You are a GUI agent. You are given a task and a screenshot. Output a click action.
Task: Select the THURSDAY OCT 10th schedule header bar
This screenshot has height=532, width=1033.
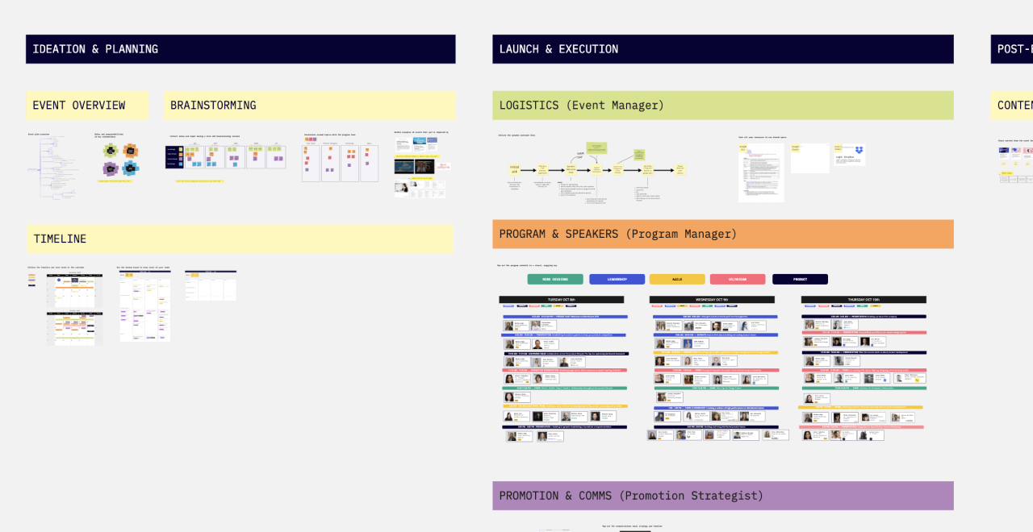click(x=863, y=300)
